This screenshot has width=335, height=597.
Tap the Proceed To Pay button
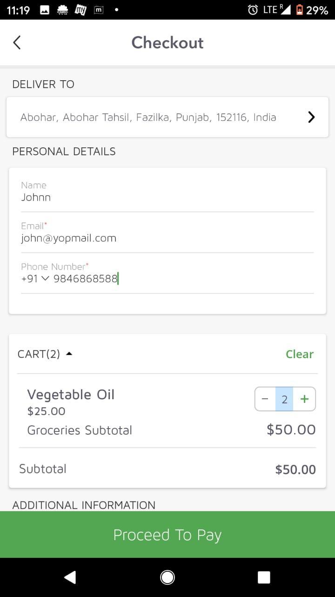click(167, 535)
